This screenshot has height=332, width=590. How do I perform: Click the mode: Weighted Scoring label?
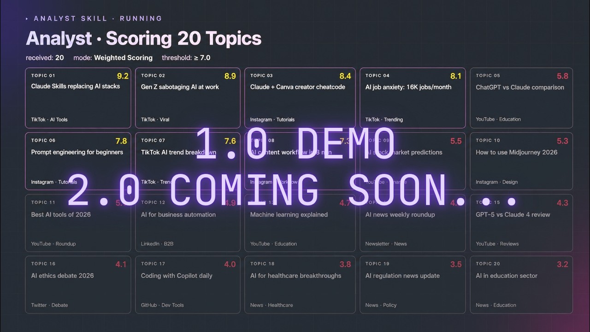click(113, 58)
